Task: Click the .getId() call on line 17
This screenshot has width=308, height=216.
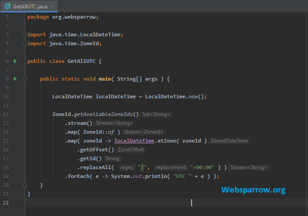Action: [89, 158]
